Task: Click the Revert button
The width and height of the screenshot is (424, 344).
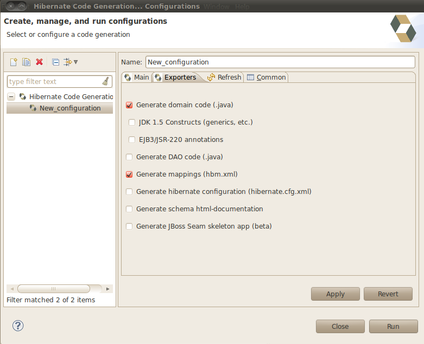Action: (x=388, y=294)
